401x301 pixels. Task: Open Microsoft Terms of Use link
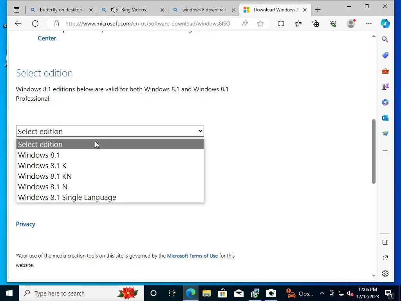click(192, 256)
